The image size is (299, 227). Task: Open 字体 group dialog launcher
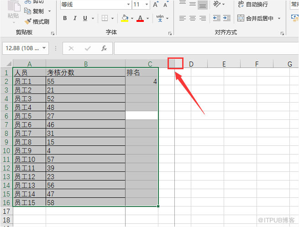tap(170, 34)
